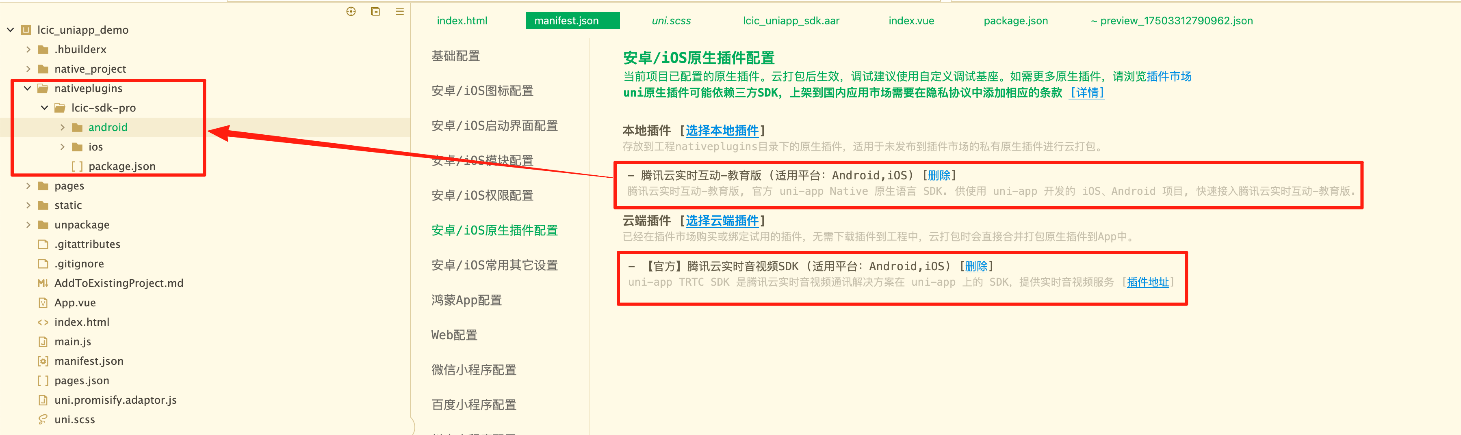Go to 安卓/iOS启动界面配置 section
The width and height of the screenshot is (1461, 435).
point(494,126)
